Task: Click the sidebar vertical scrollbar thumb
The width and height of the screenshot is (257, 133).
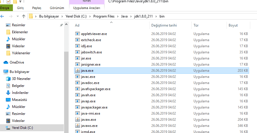Action: [x=66, y=92]
